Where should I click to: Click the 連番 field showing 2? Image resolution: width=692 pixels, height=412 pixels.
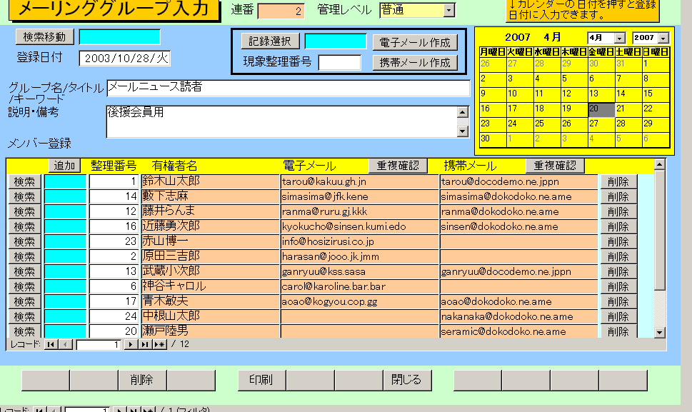(281, 11)
